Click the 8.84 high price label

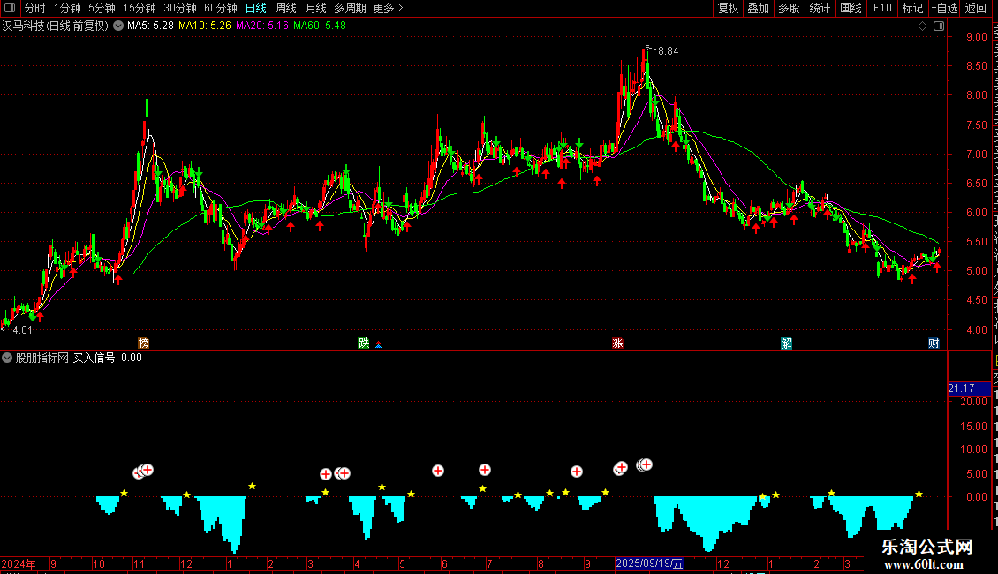669,51
